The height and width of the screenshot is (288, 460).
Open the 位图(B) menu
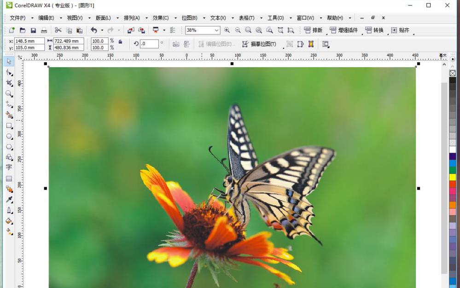(x=189, y=18)
